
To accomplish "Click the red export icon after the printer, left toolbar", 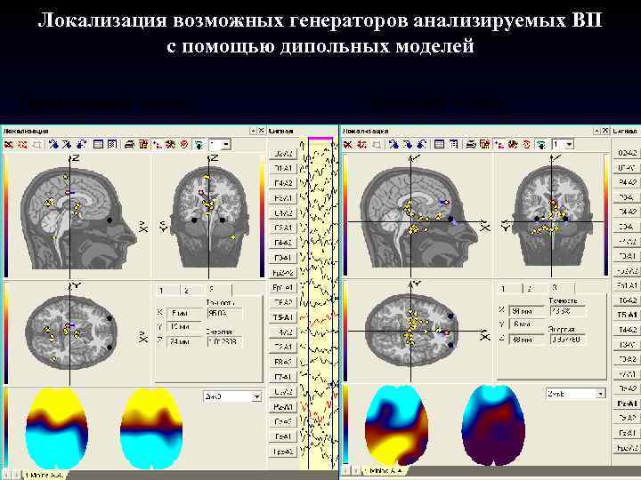I will click(x=143, y=145).
